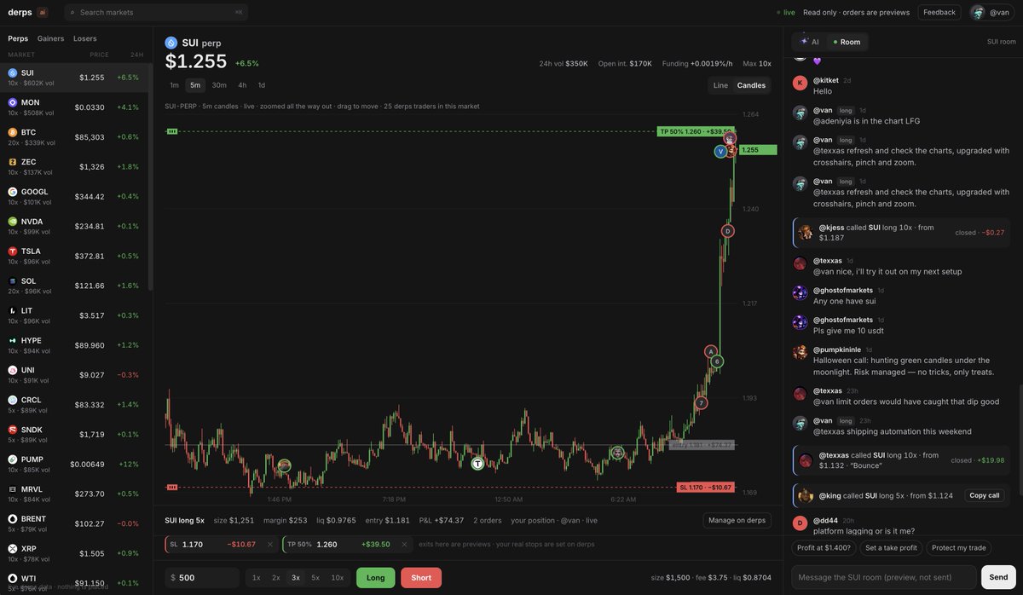Viewport: 1023px width, 595px height.
Task: Click the T trader marker on the chart
Action: tap(477, 464)
